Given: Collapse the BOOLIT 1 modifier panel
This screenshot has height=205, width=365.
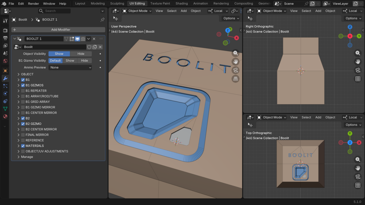Looking at the screenshot, I should click(x=15, y=39).
